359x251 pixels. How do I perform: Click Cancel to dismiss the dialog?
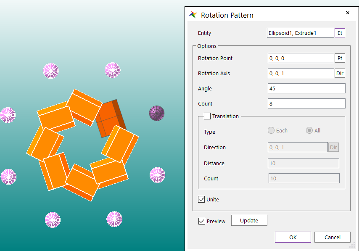[332, 237]
